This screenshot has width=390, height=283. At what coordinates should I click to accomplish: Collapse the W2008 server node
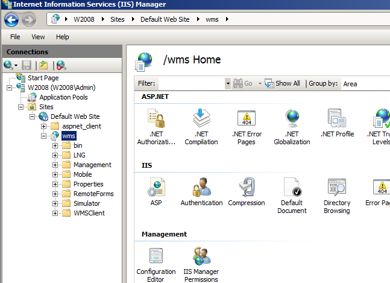9,88
